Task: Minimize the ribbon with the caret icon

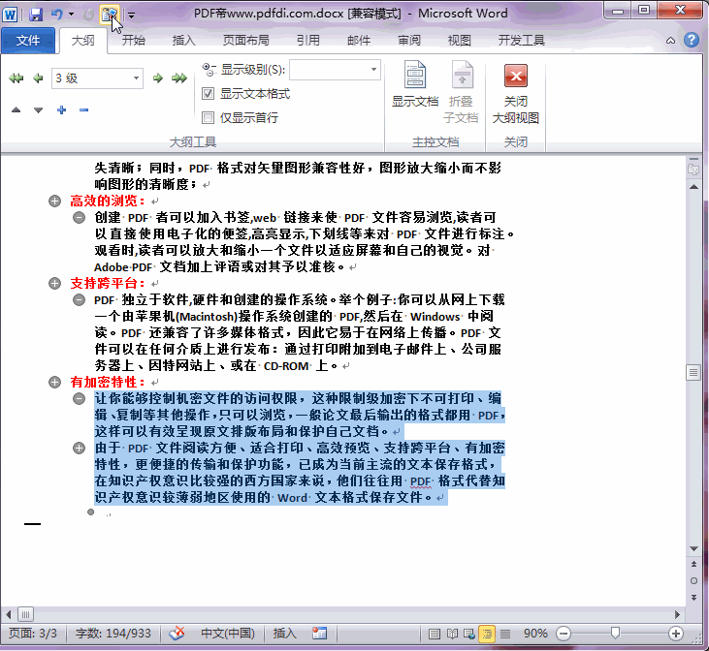Action: pyautogui.click(x=670, y=41)
